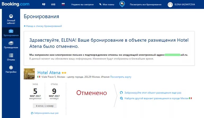Click the hotel star rating icons
This screenshot has width=204, height=118.
[x=64, y=73]
